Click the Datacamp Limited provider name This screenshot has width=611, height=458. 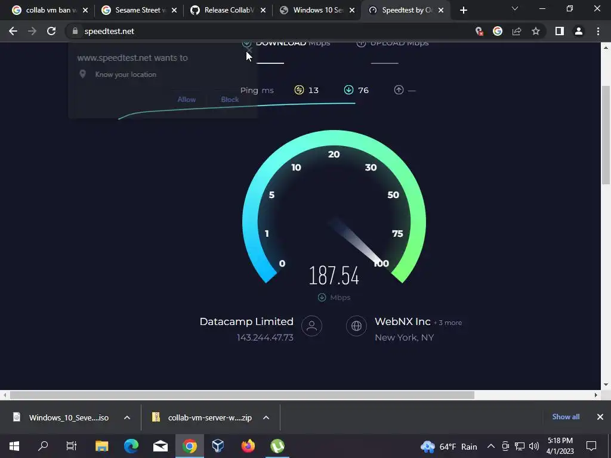(246, 321)
